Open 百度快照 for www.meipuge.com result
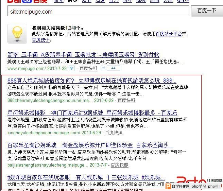223x191 pixels. tap(88, 69)
